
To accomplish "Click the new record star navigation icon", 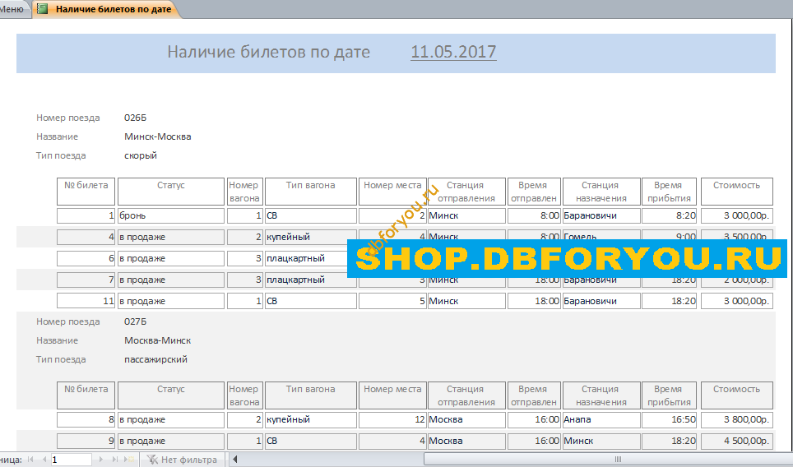I will click(131, 460).
